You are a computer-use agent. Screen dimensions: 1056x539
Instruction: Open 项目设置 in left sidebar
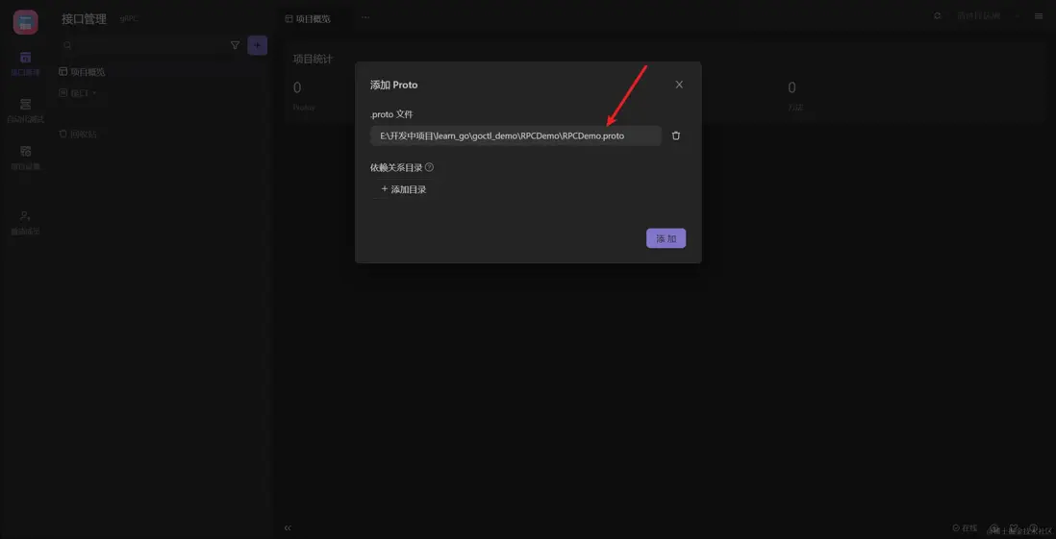pos(26,158)
